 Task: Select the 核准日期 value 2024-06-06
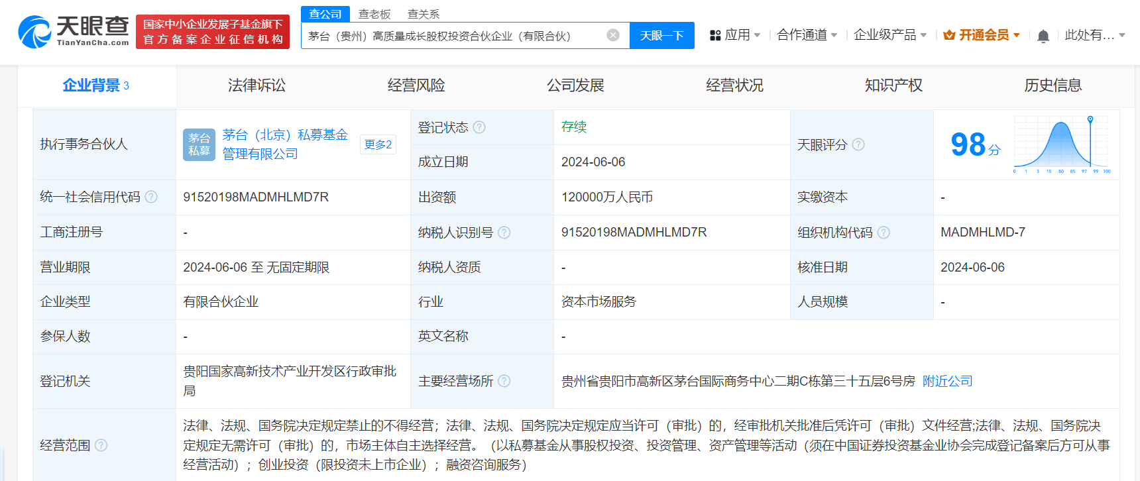973,267
